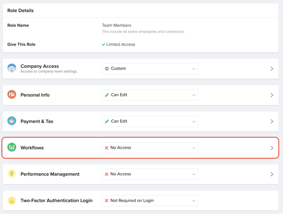
Task: Click the red X in Workflows dropdown
Action: pos(106,148)
